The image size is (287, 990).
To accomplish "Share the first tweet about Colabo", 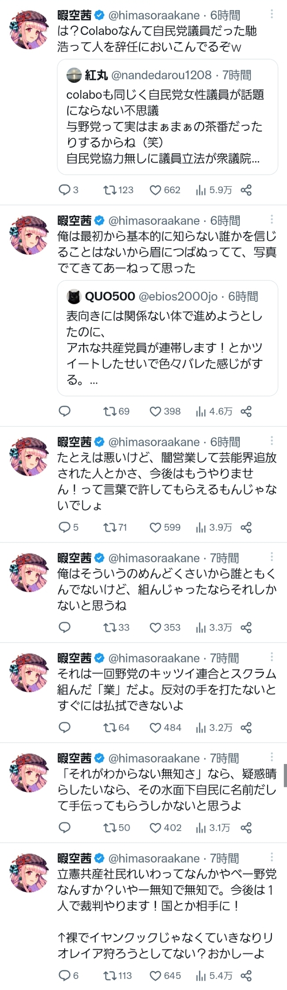I will tap(246, 190).
